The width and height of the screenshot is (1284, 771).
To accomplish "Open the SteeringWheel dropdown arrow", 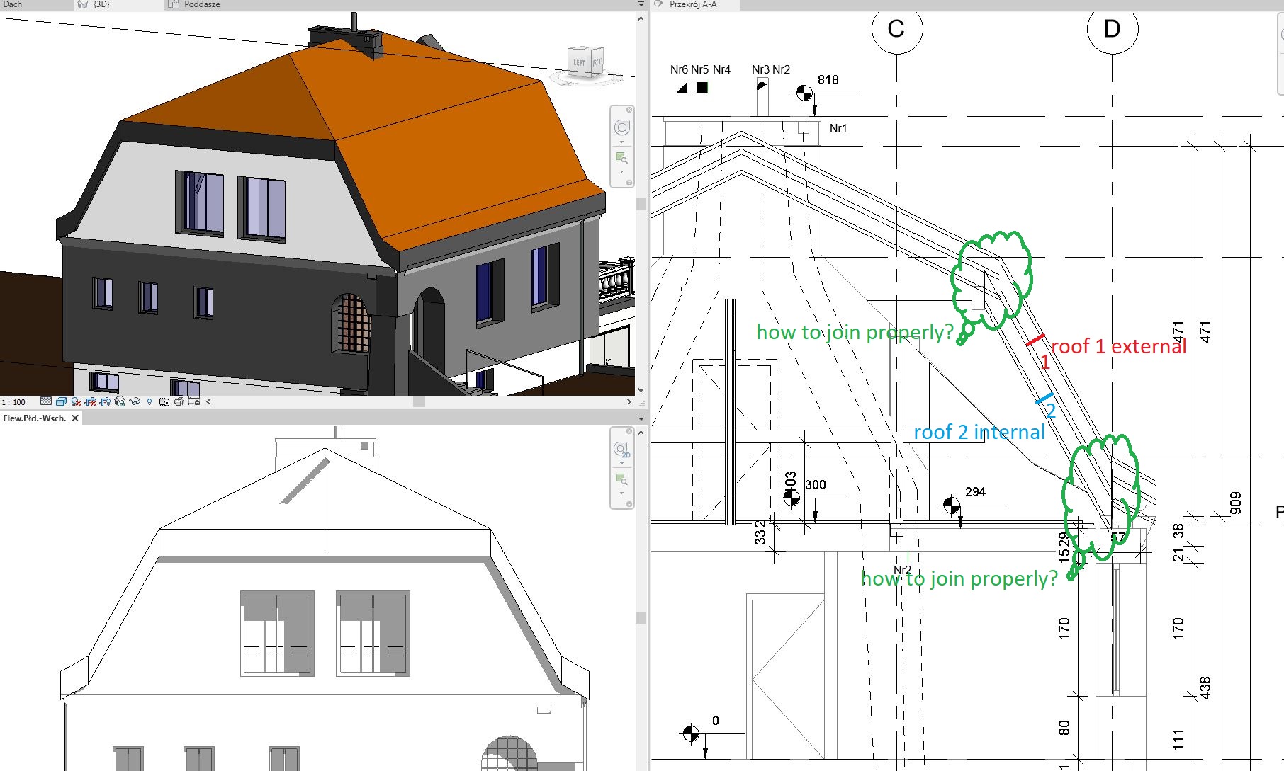I will pos(622,142).
